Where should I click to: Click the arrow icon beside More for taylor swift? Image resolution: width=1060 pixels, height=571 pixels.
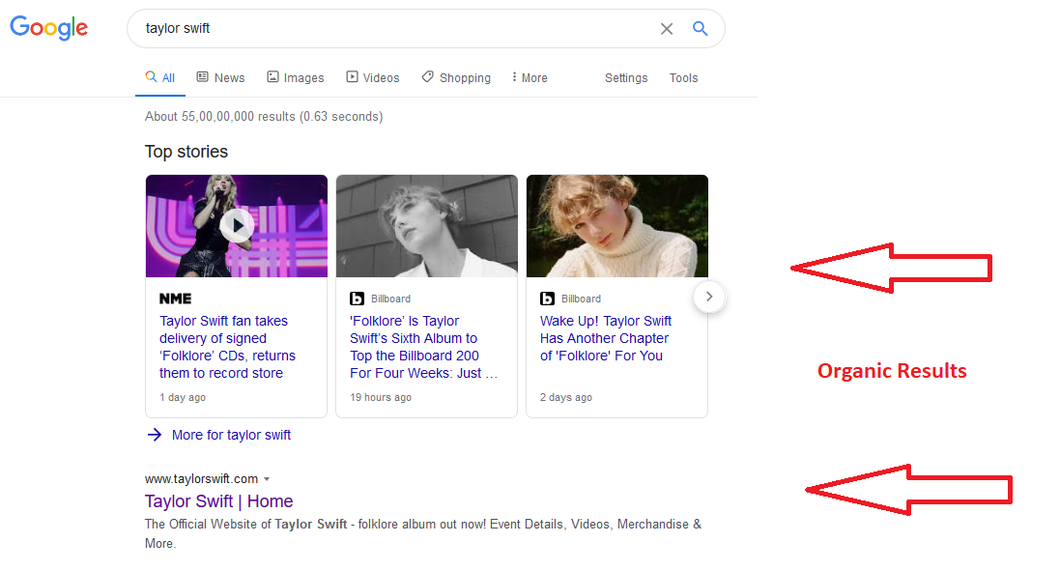coord(155,435)
